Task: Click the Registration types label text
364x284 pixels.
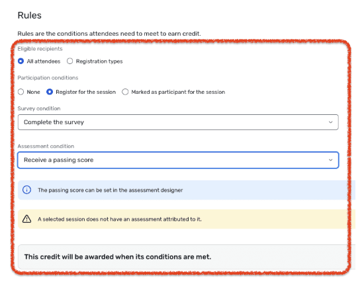Action: (x=99, y=61)
